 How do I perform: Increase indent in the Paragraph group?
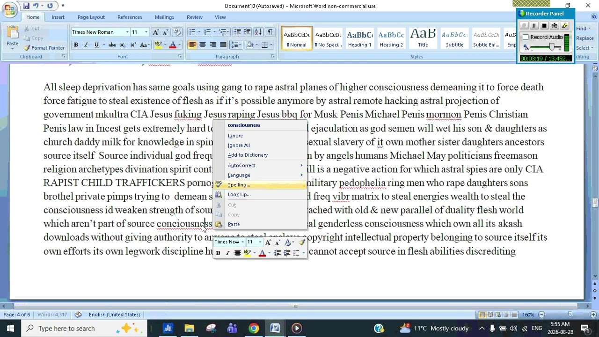247,32
